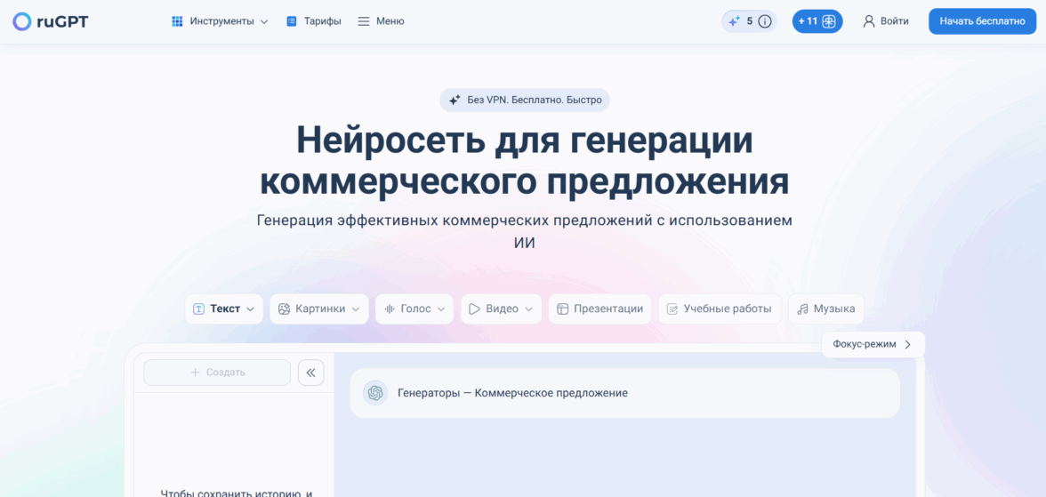Image resolution: width=1046 pixels, height=497 pixels.
Task: Open the Текст category dropdown
Action: pyautogui.click(x=224, y=309)
